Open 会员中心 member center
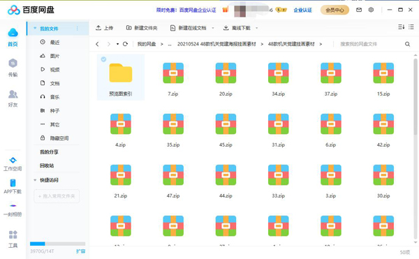This screenshot has height=259, width=419. [335, 10]
